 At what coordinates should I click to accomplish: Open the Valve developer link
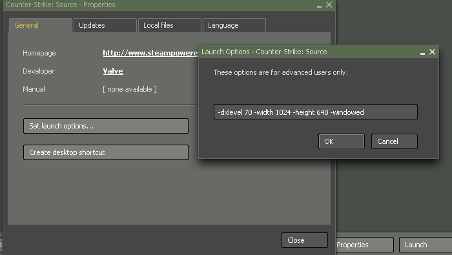pyautogui.click(x=113, y=71)
